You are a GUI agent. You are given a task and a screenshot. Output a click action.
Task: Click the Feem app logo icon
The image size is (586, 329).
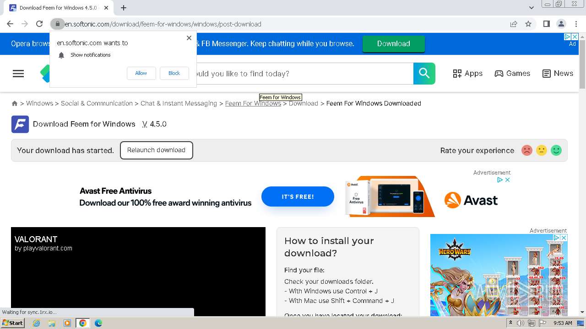20,124
